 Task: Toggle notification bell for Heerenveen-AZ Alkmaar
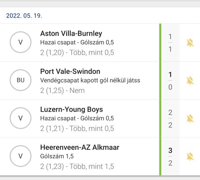coord(190,156)
